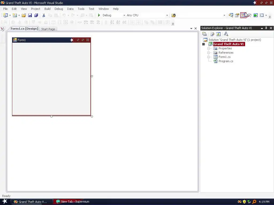Viewport: 274px width, 205px height.
Task: Open the standard toolbar overflow options arrow
Action: (x=270, y=17)
